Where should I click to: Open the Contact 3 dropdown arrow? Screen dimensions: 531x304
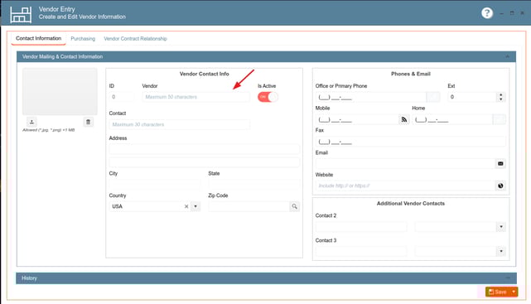[x=501, y=251]
